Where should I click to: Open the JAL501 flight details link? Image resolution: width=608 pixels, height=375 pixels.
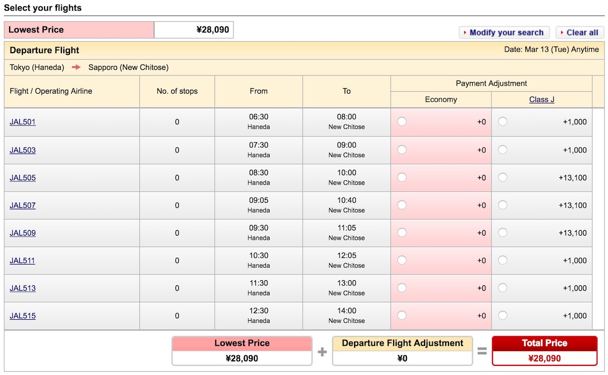(23, 122)
